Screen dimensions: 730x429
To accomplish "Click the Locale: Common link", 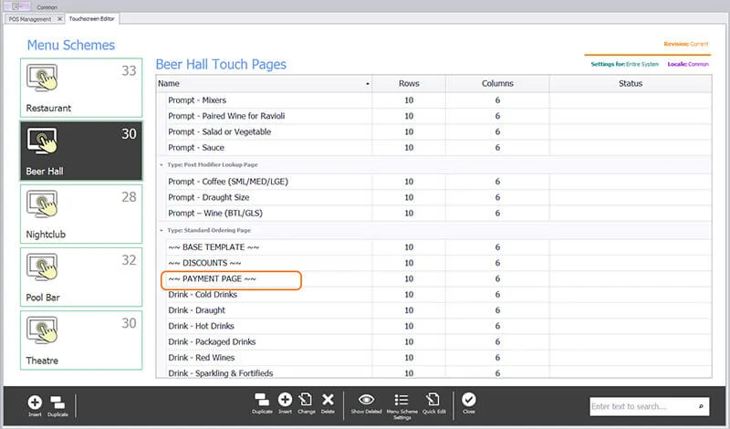I will tap(688, 64).
